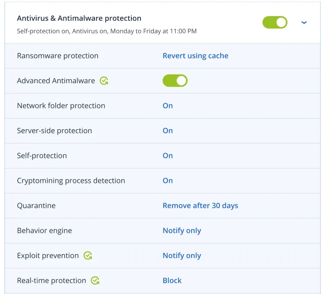Click Notify only for Behavior engine
The width and height of the screenshot is (326, 294).
pyautogui.click(x=182, y=231)
